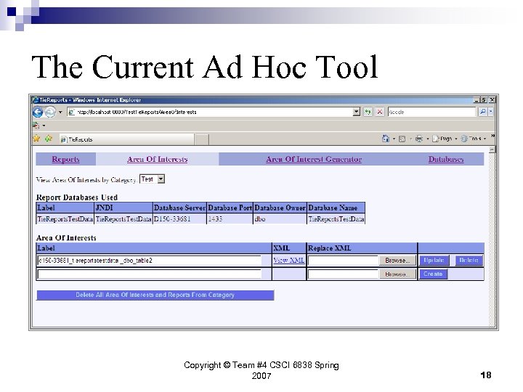Click Browse button in table2 row
Image resolution: width=523 pixels, height=392 pixels.
(x=397, y=261)
